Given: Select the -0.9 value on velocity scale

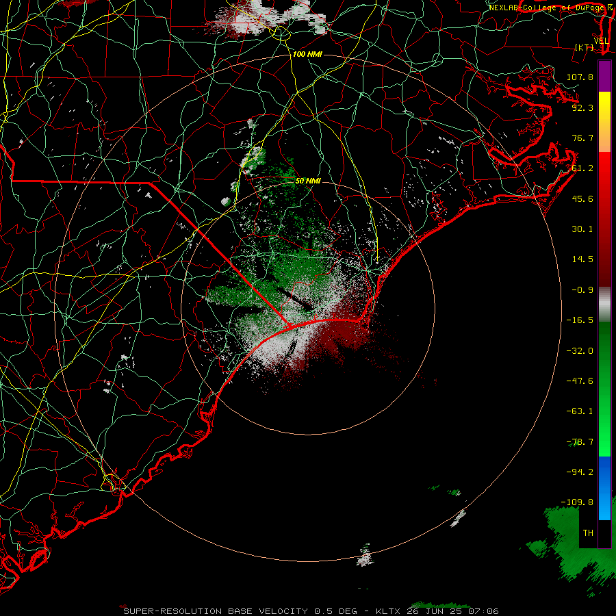Looking at the screenshot, I should [582, 290].
